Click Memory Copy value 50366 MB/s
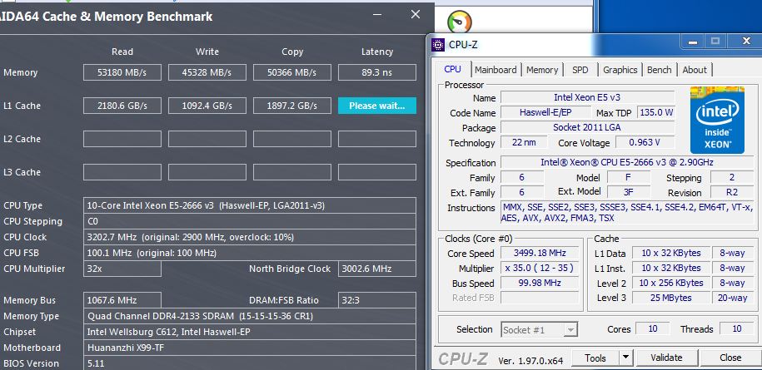The image size is (762, 370). 292,72
